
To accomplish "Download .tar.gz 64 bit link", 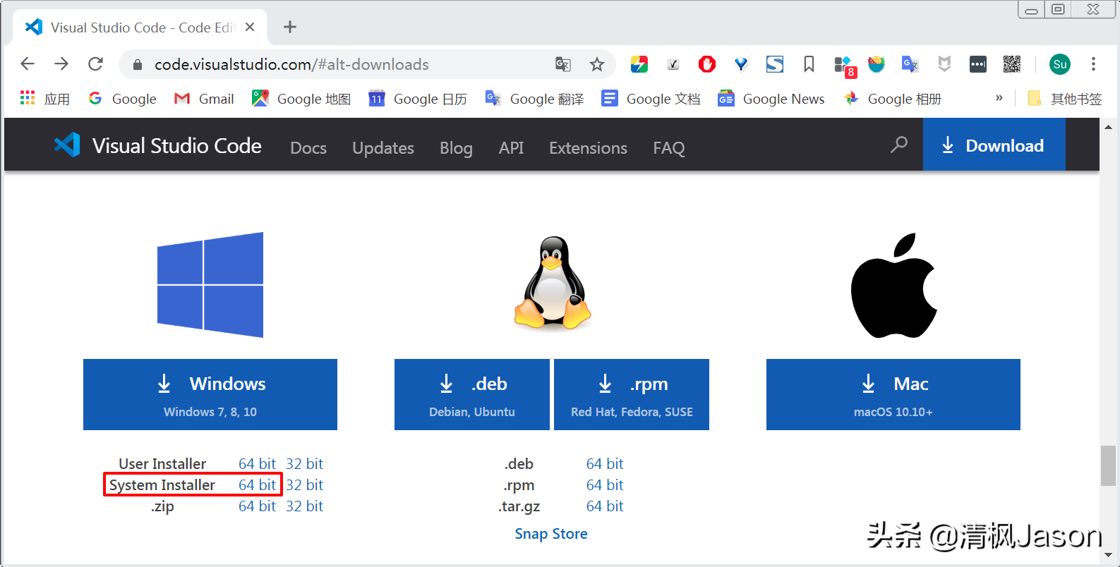I will tap(605, 506).
